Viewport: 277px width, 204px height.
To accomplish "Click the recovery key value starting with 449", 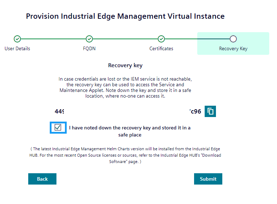I will click(59, 112).
